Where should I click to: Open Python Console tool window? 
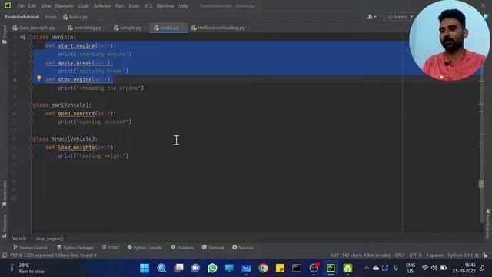pyautogui.click(x=145, y=248)
